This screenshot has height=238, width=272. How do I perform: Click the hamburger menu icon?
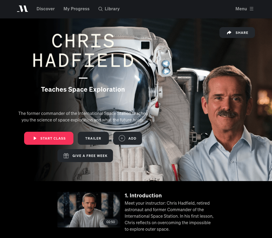coord(251,9)
